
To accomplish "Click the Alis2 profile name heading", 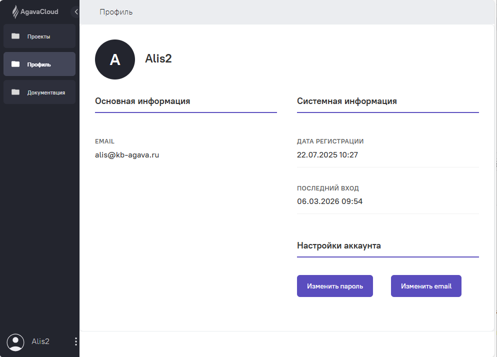I will 158,58.
